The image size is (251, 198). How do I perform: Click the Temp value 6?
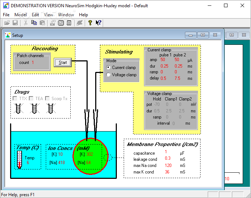click(28, 163)
